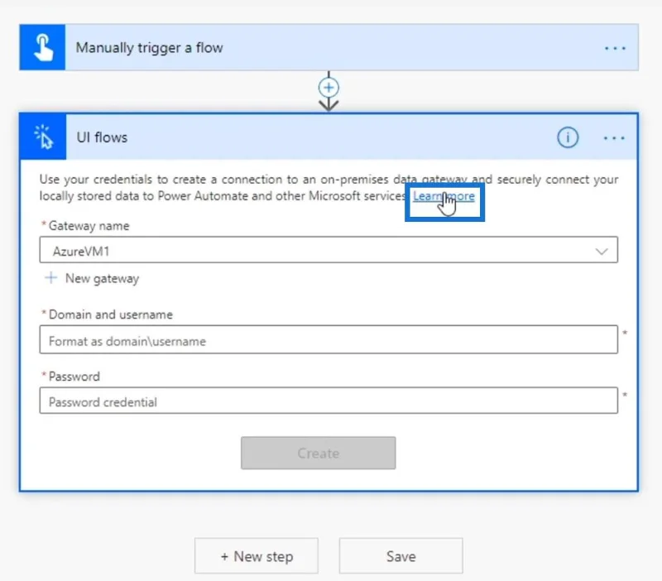
Task: Select the Manually trigger a flow title
Action: (x=150, y=48)
